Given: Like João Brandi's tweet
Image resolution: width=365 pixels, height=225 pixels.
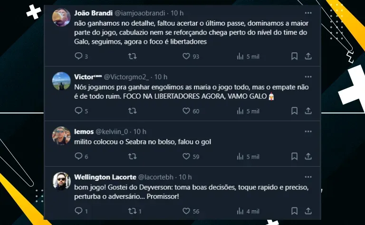Looking at the screenshot, I should point(186,56).
